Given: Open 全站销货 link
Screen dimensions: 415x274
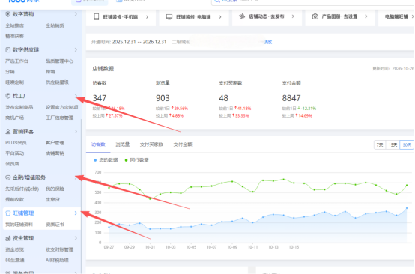Looking at the screenshot, I should coord(55,25).
